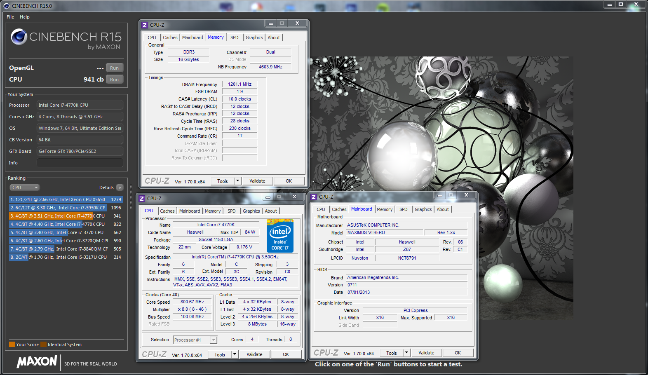Click Tools button in processor CPU-Z window

(220, 354)
